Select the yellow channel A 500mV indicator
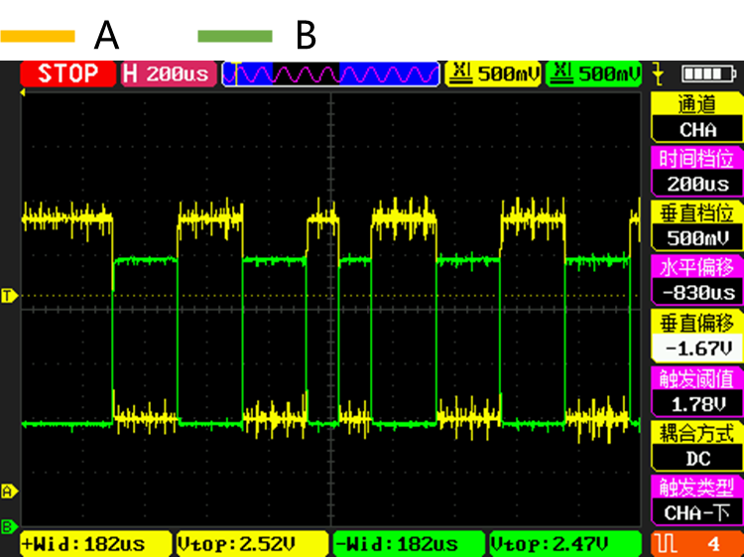The width and height of the screenshot is (744, 557). click(494, 73)
